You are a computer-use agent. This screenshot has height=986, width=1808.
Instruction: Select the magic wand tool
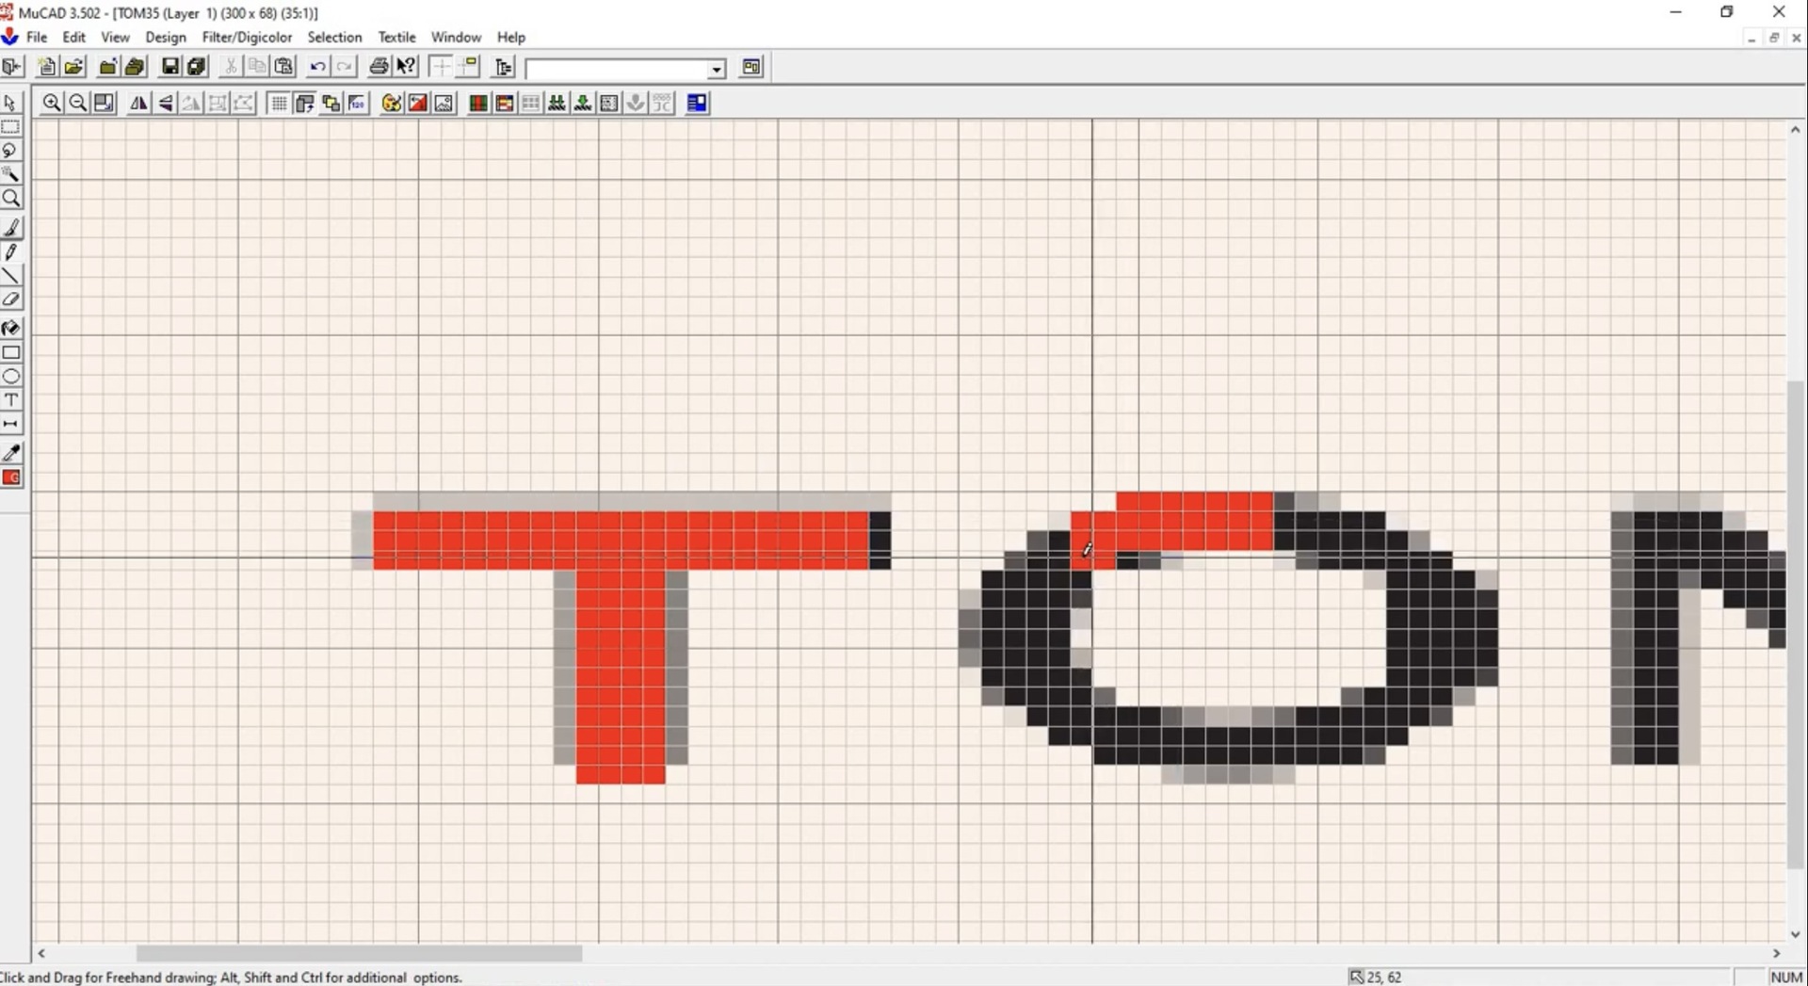pyautogui.click(x=11, y=174)
